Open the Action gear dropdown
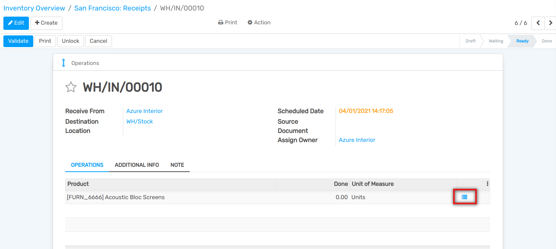This screenshot has width=556, height=249. pos(259,22)
